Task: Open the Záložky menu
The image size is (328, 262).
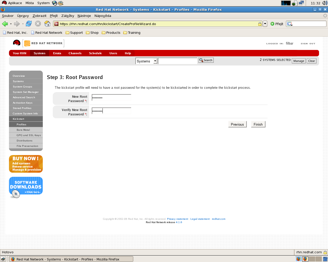Action: [x=68, y=16]
